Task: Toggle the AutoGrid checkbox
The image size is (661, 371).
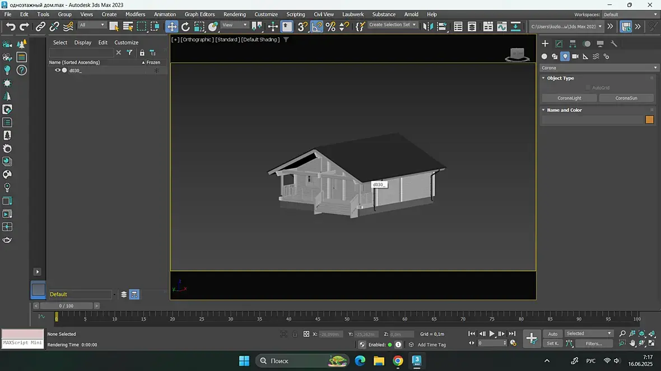Action: [588, 88]
